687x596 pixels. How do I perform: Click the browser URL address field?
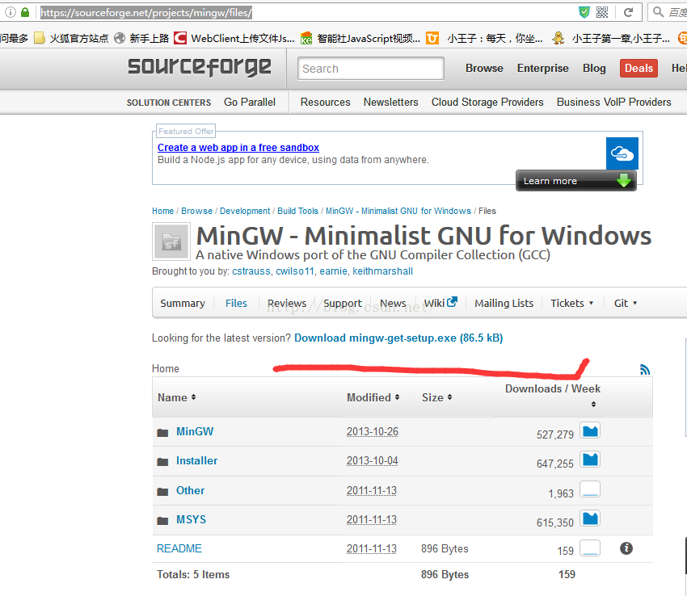click(x=306, y=12)
